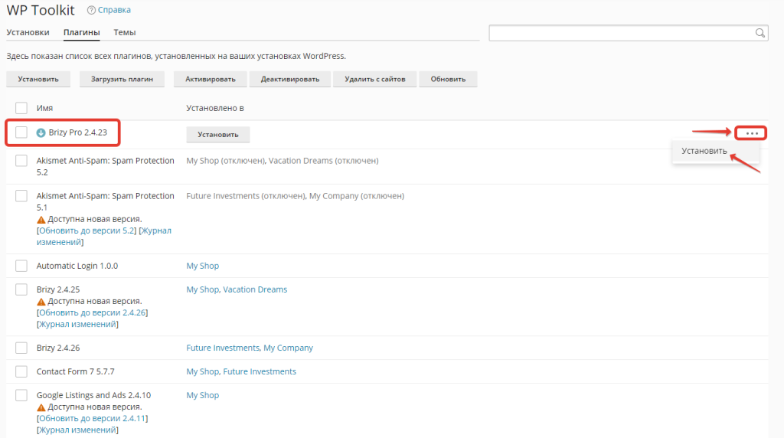Check the Contact Form 7 checkbox
The width and height of the screenshot is (784, 438).
[x=21, y=371]
